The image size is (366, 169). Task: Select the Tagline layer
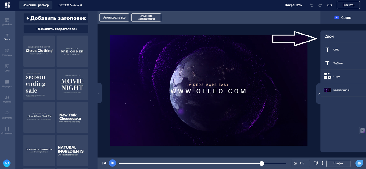click(343, 63)
